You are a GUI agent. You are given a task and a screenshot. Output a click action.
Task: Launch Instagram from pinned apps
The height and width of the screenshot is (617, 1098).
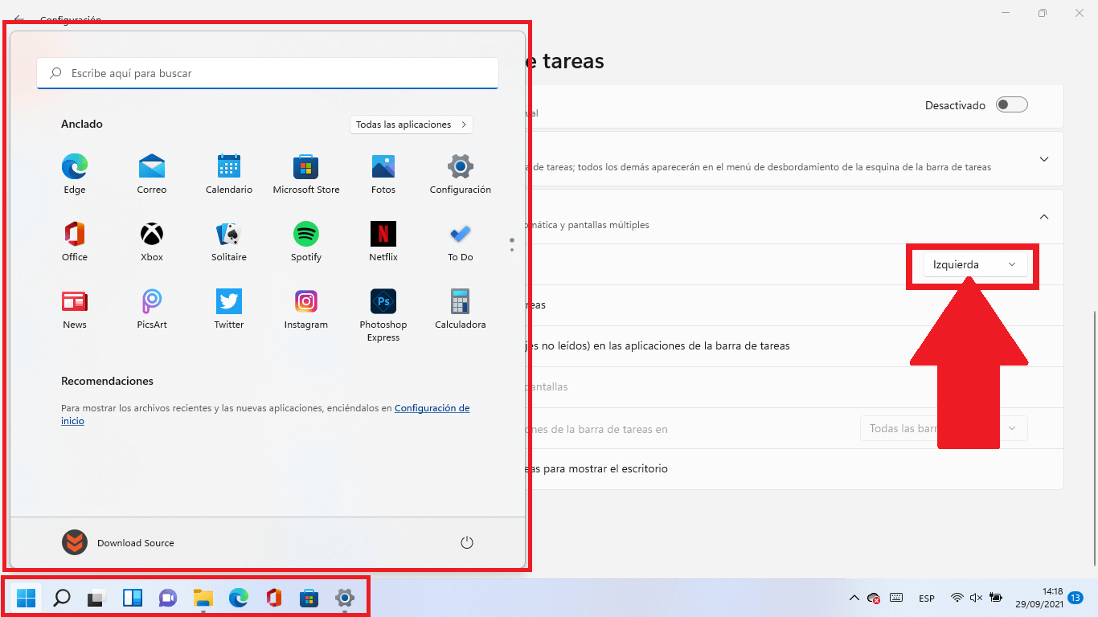pos(306,309)
